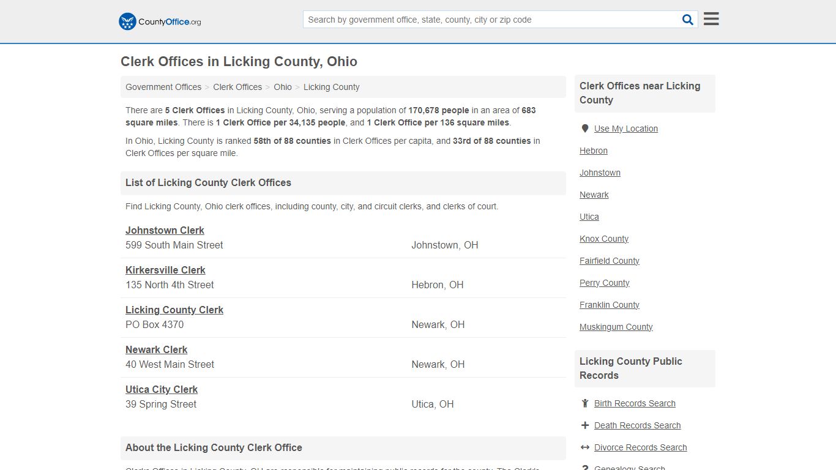The width and height of the screenshot is (836, 470).
Task: Open Utica in sidebar list
Action: tap(589, 217)
